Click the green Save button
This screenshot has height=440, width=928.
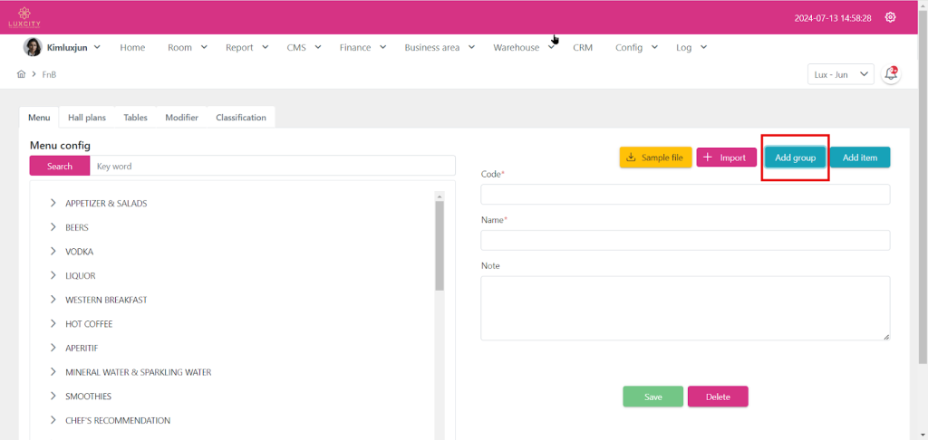click(652, 397)
